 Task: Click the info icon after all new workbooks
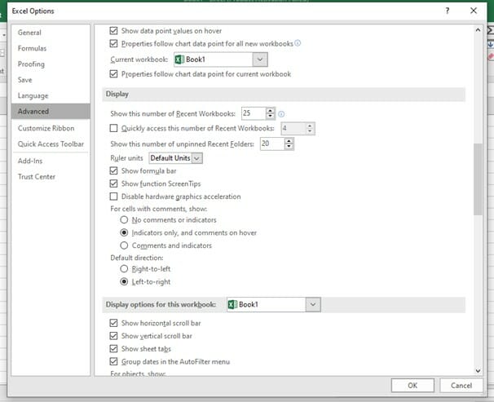coord(298,43)
